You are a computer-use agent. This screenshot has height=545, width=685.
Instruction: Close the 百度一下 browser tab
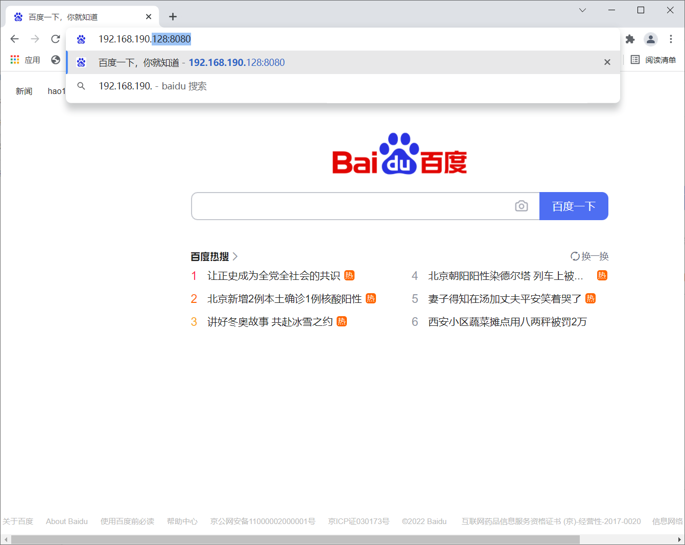point(149,17)
